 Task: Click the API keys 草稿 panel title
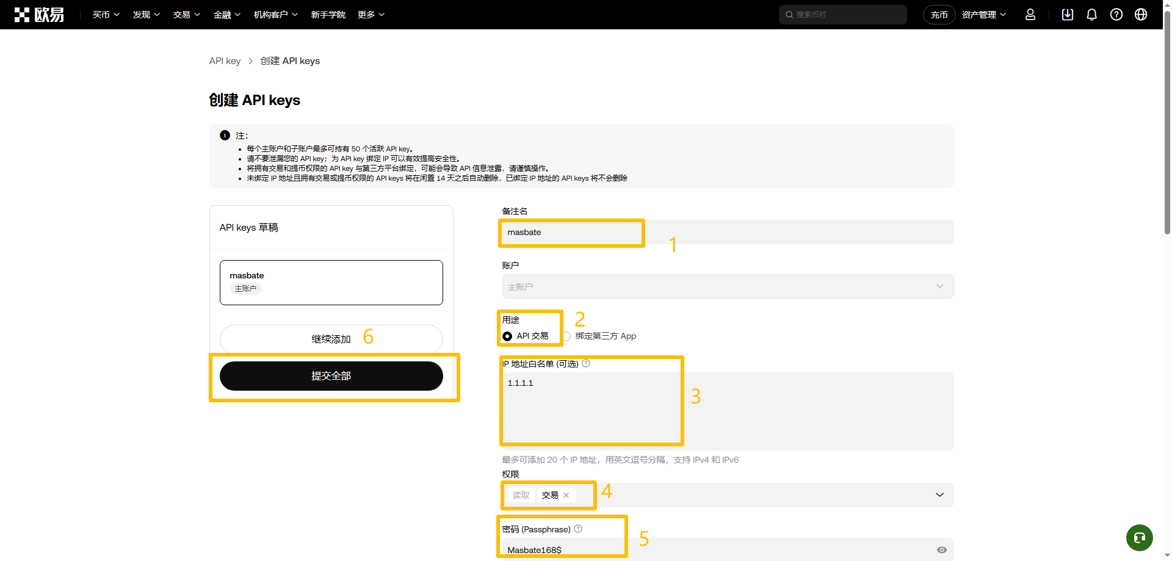click(x=249, y=228)
